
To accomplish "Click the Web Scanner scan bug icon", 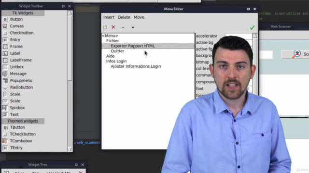I will [x=297, y=54].
